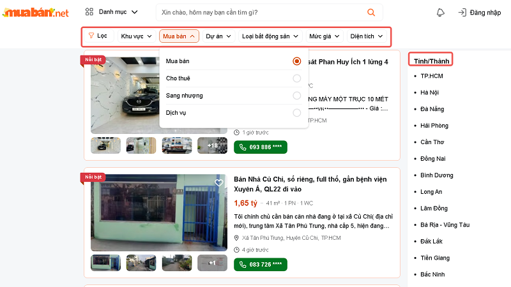Click the Nổi bật badge on Củ Chi listing

(93, 177)
